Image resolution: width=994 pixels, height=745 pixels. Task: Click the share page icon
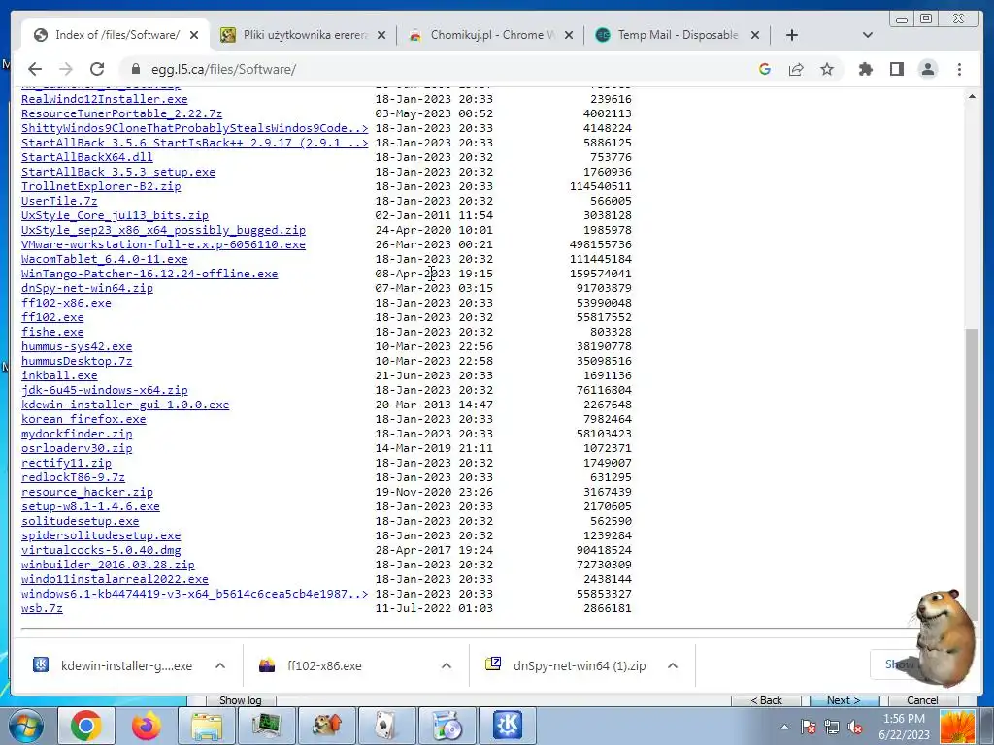796,69
